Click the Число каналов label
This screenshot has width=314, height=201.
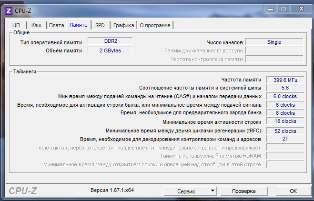coord(225,42)
